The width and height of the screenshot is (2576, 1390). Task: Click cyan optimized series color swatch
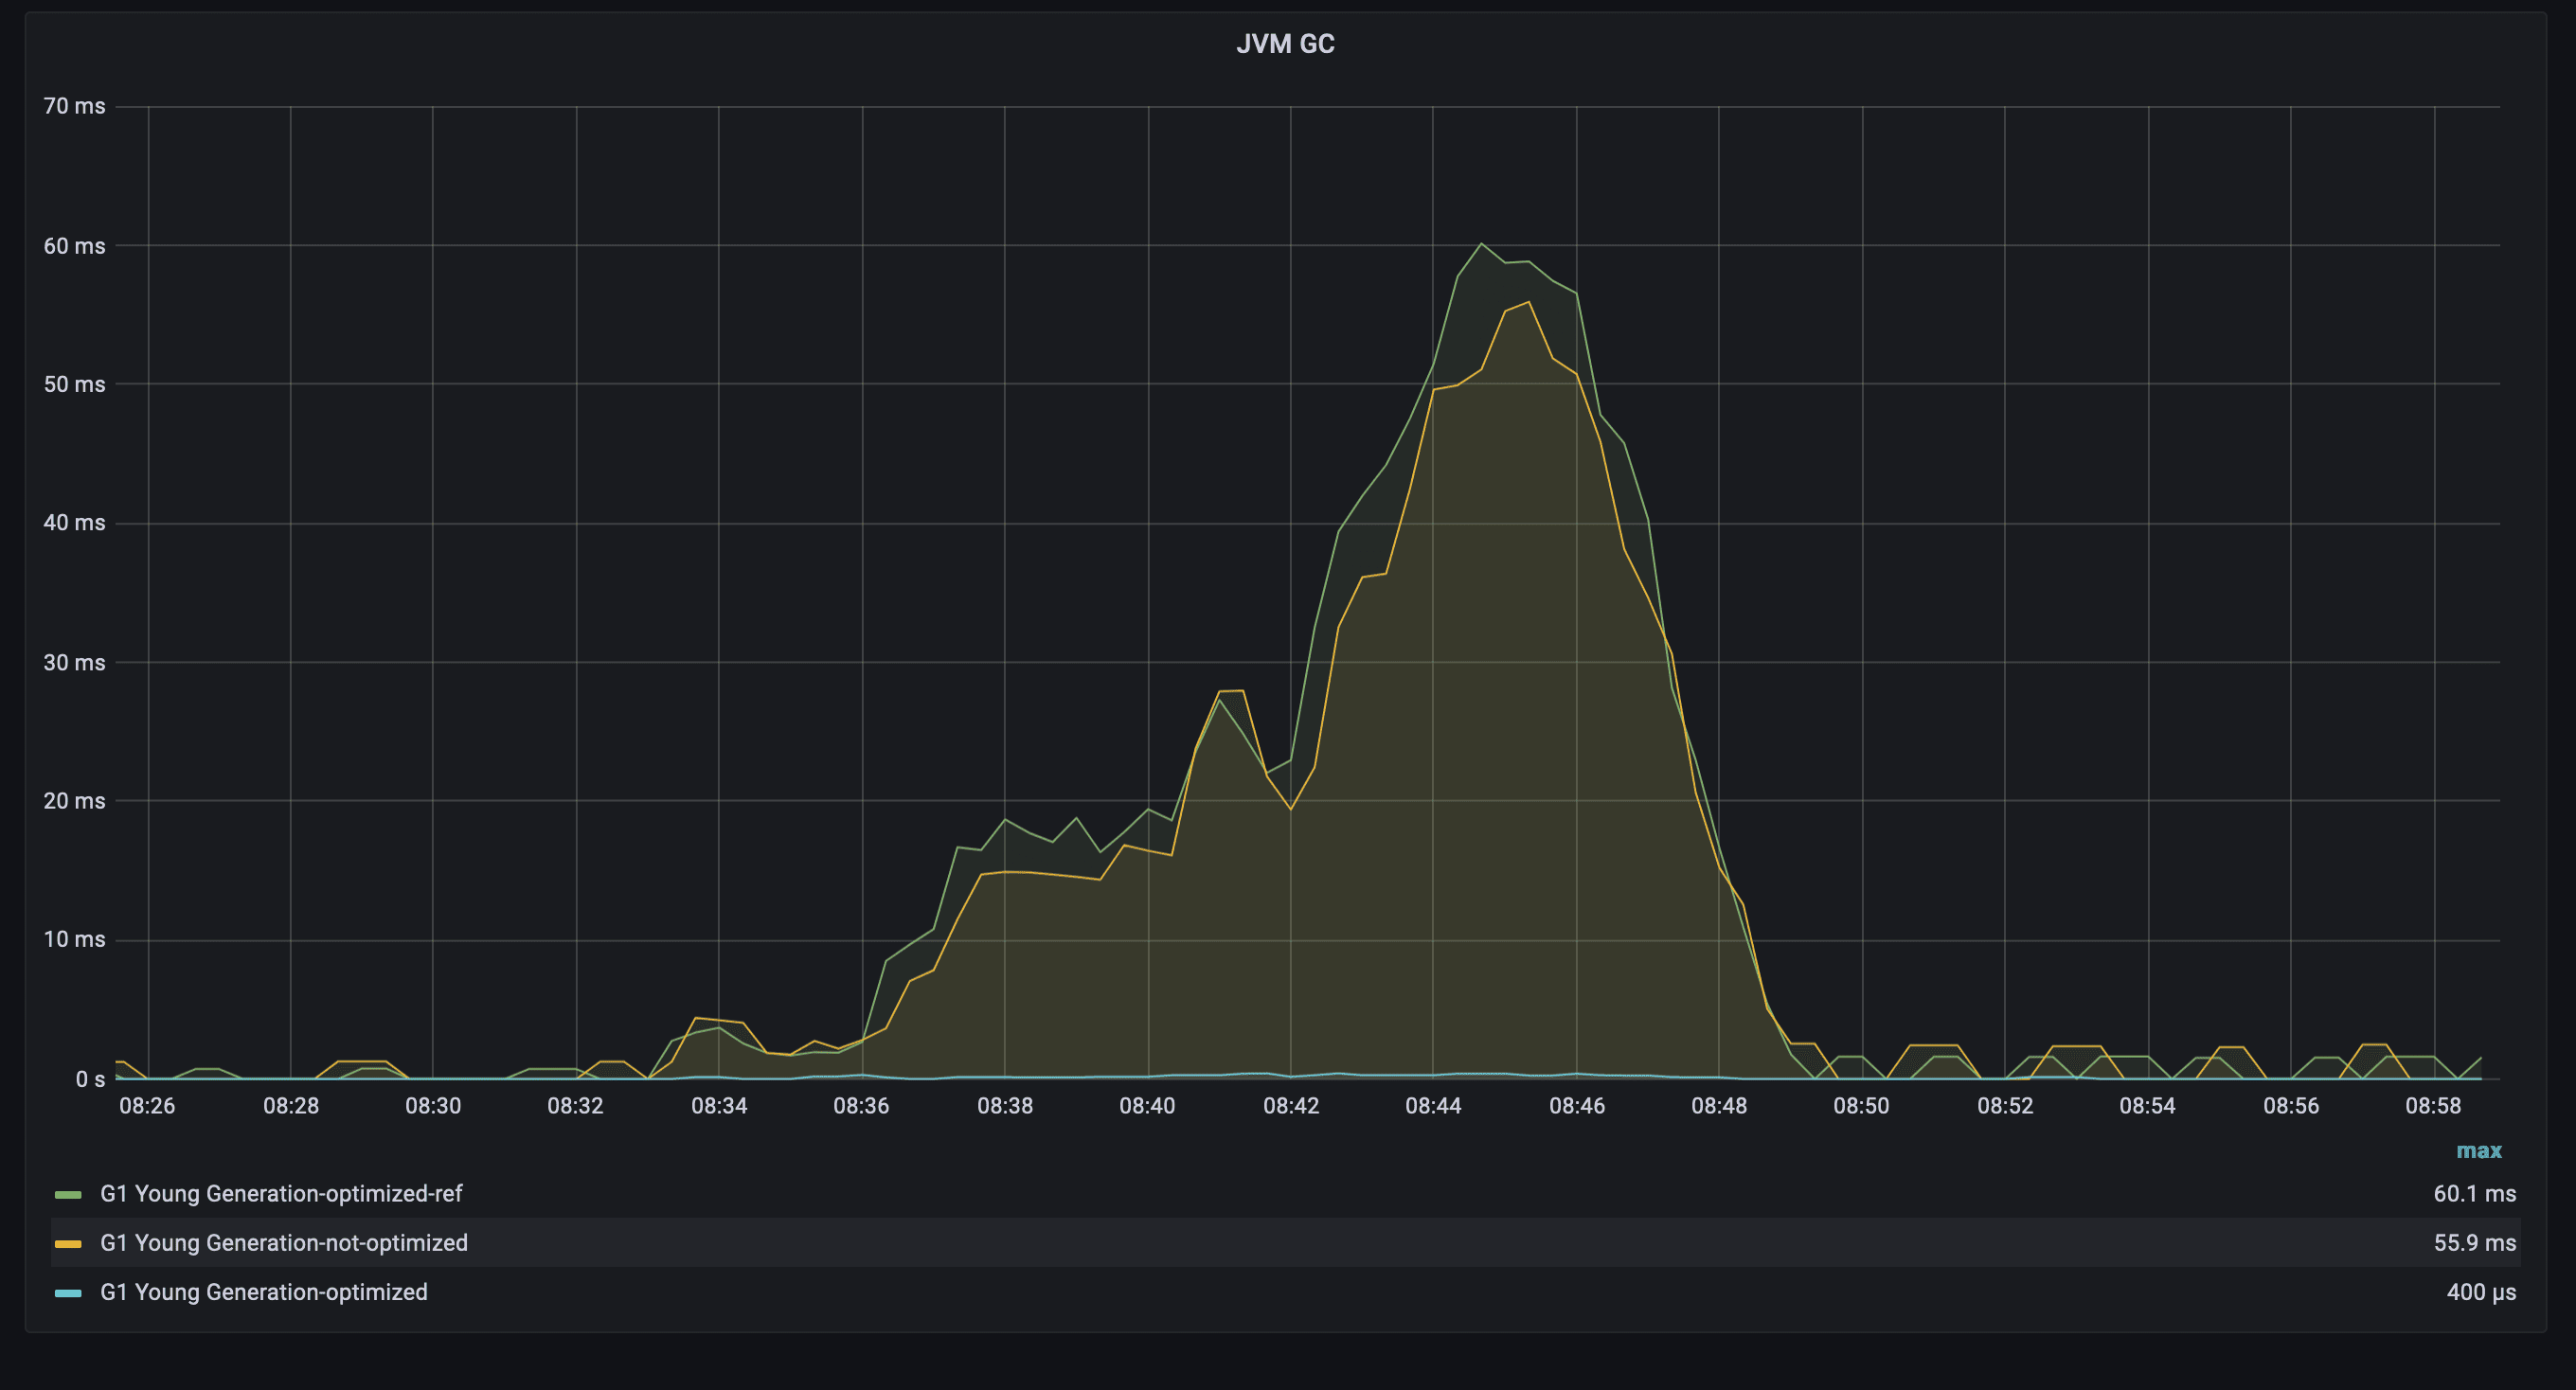tap(68, 1293)
